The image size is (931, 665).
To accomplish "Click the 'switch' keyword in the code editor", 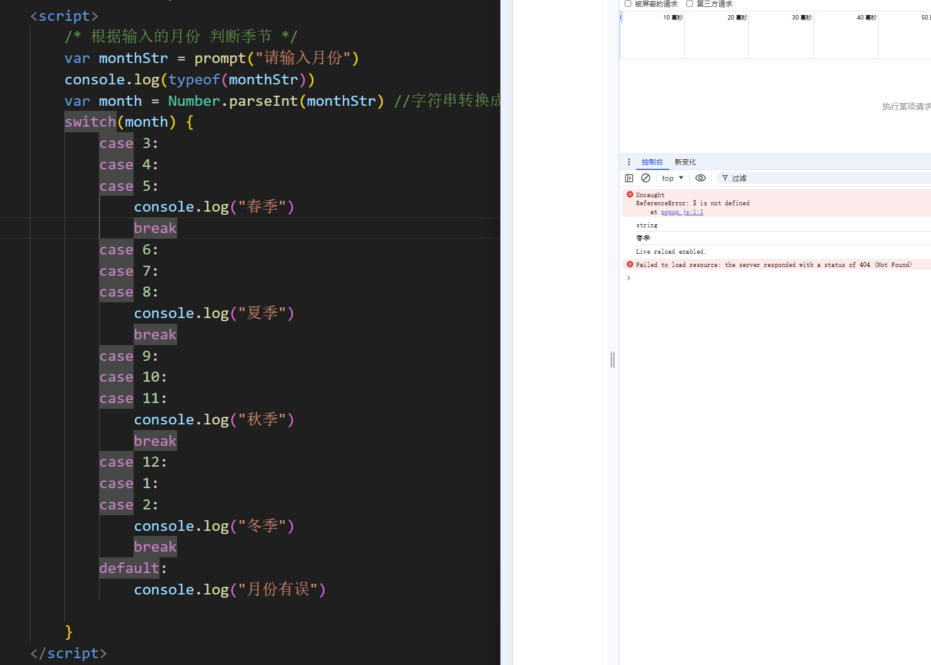I will click(x=90, y=122).
